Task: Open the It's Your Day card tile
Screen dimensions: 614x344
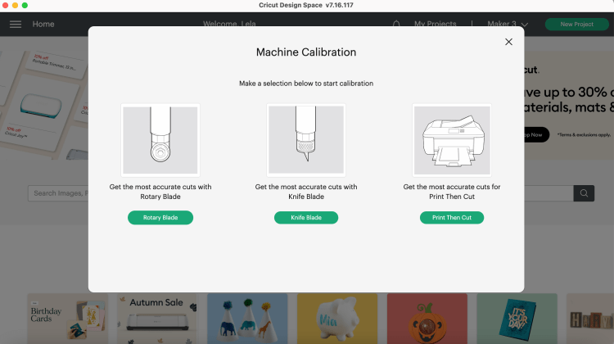Action: pyautogui.click(x=517, y=319)
